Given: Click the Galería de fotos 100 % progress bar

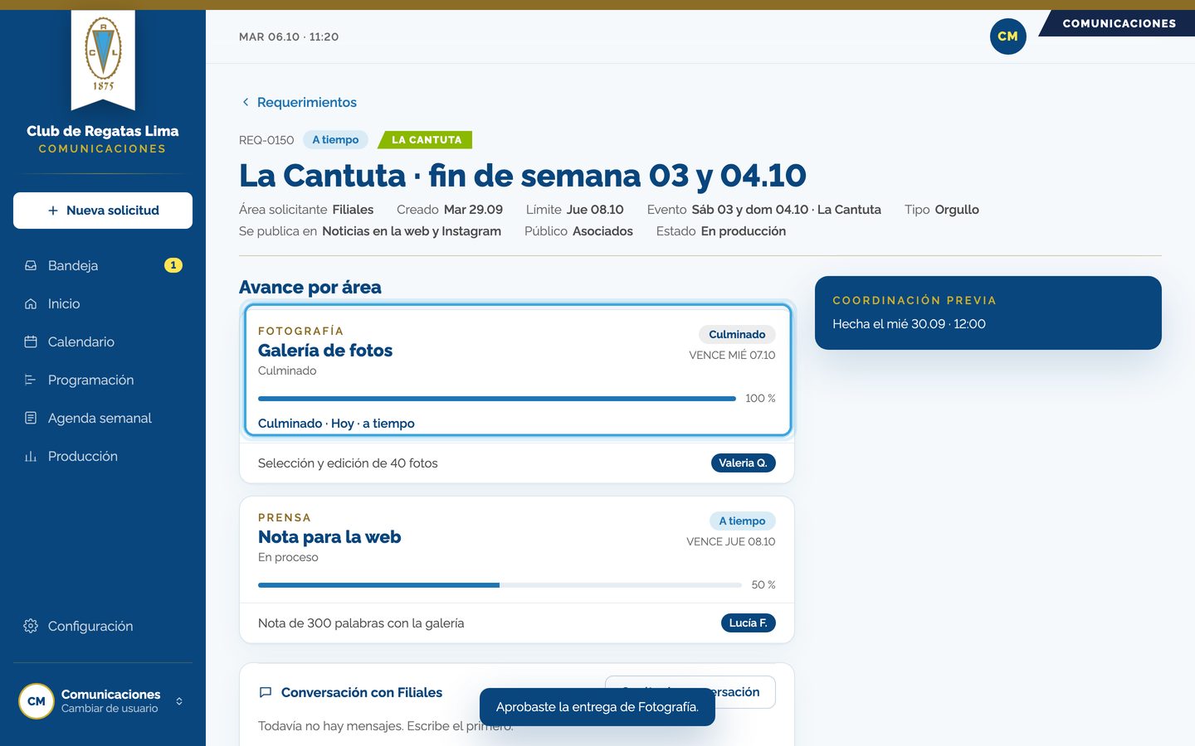Looking at the screenshot, I should [x=497, y=399].
